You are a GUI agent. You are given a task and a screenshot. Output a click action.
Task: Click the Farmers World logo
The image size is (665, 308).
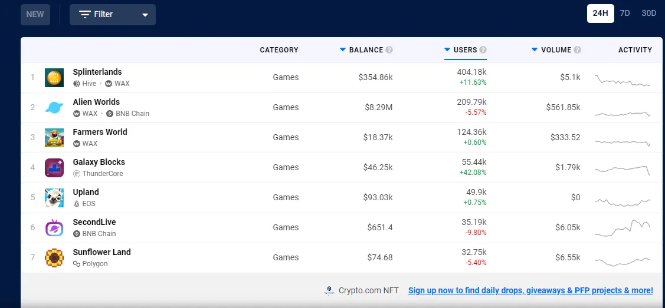point(54,137)
